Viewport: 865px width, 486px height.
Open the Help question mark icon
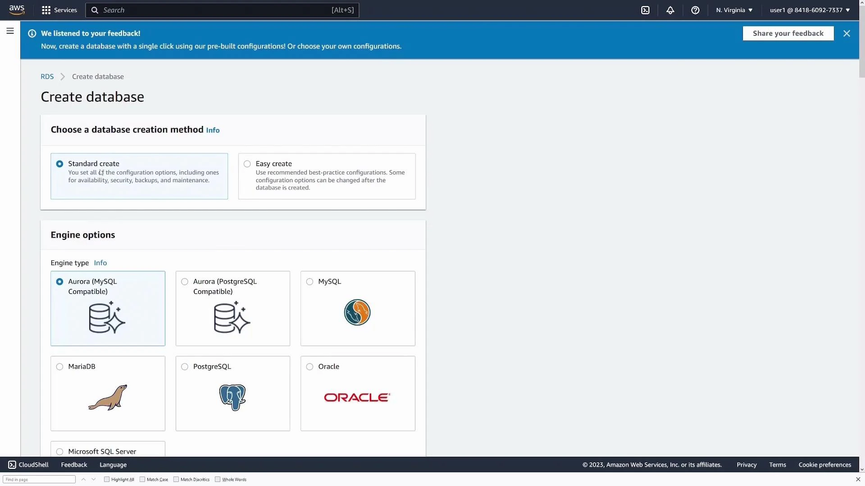pyautogui.click(x=695, y=10)
